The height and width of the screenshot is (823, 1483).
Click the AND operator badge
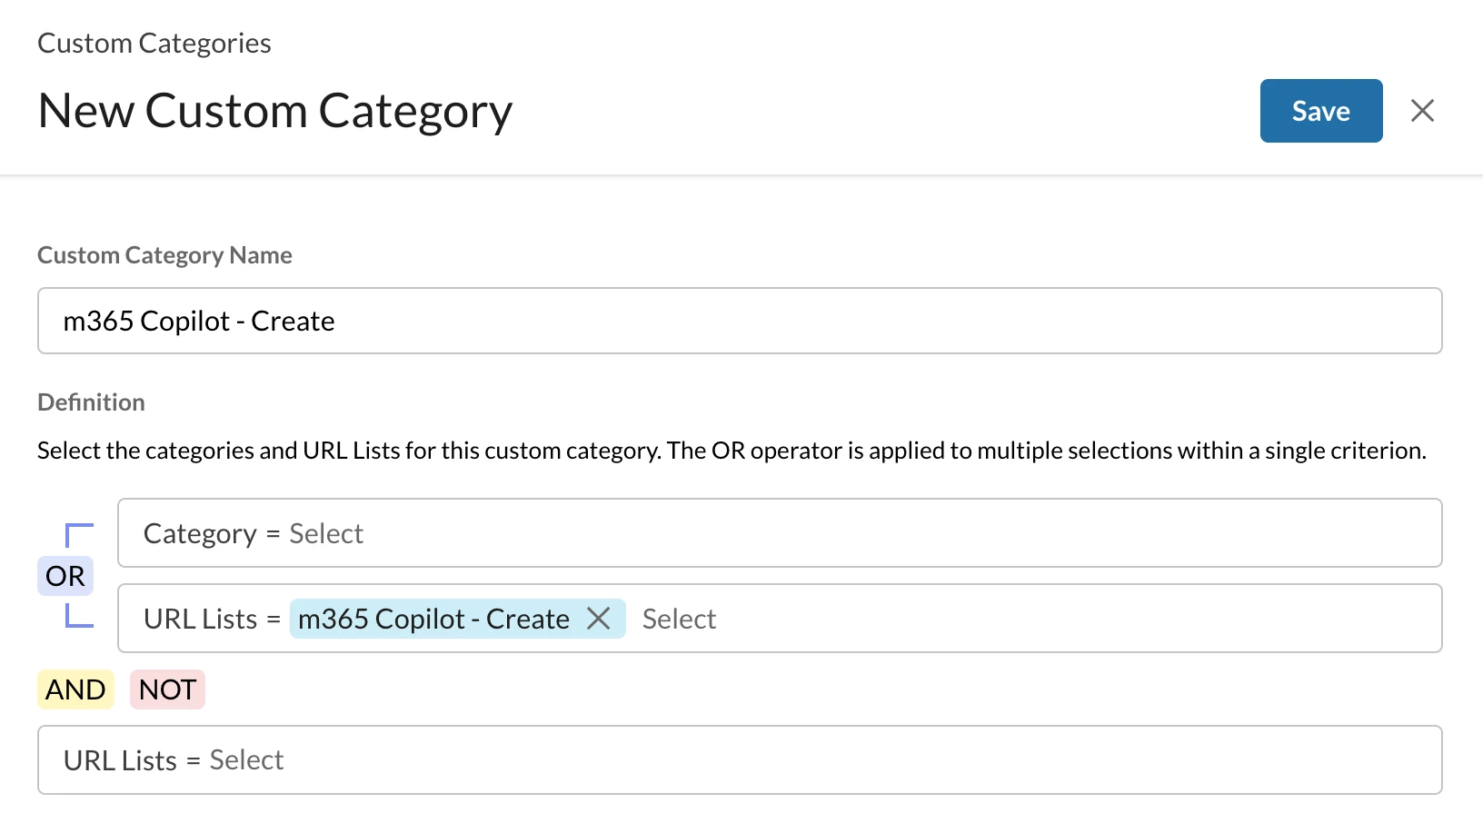(x=75, y=689)
